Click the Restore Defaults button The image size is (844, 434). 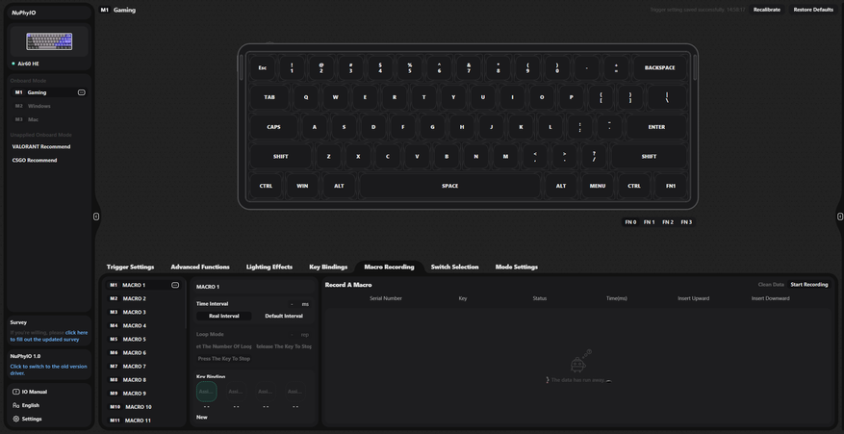point(813,10)
